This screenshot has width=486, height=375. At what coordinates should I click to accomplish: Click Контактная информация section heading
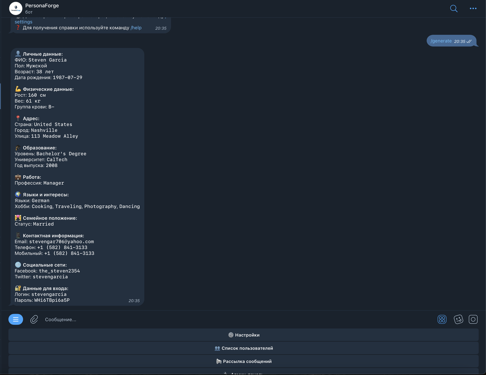[x=53, y=236]
